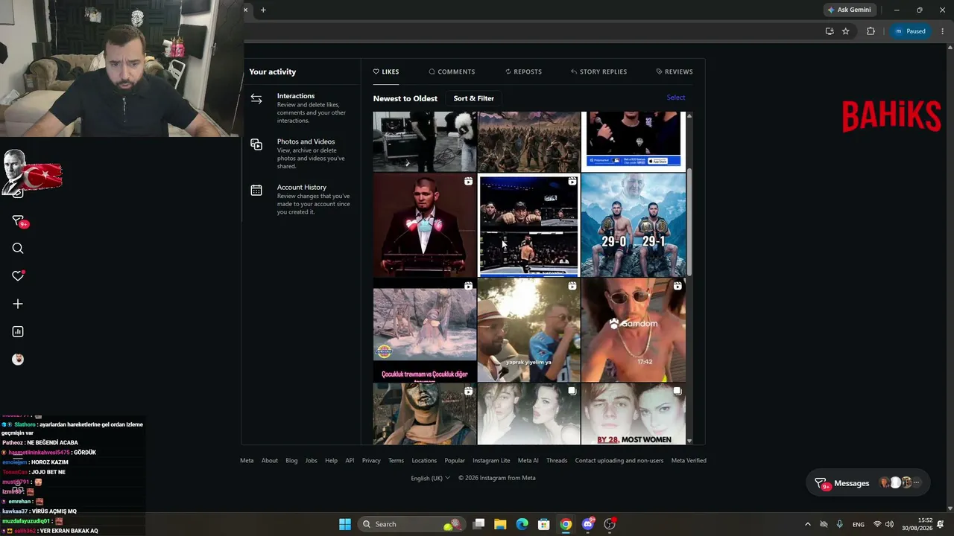The width and height of the screenshot is (954, 536).
Task: Switch to the Likes tab
Action: click(386, 71)
